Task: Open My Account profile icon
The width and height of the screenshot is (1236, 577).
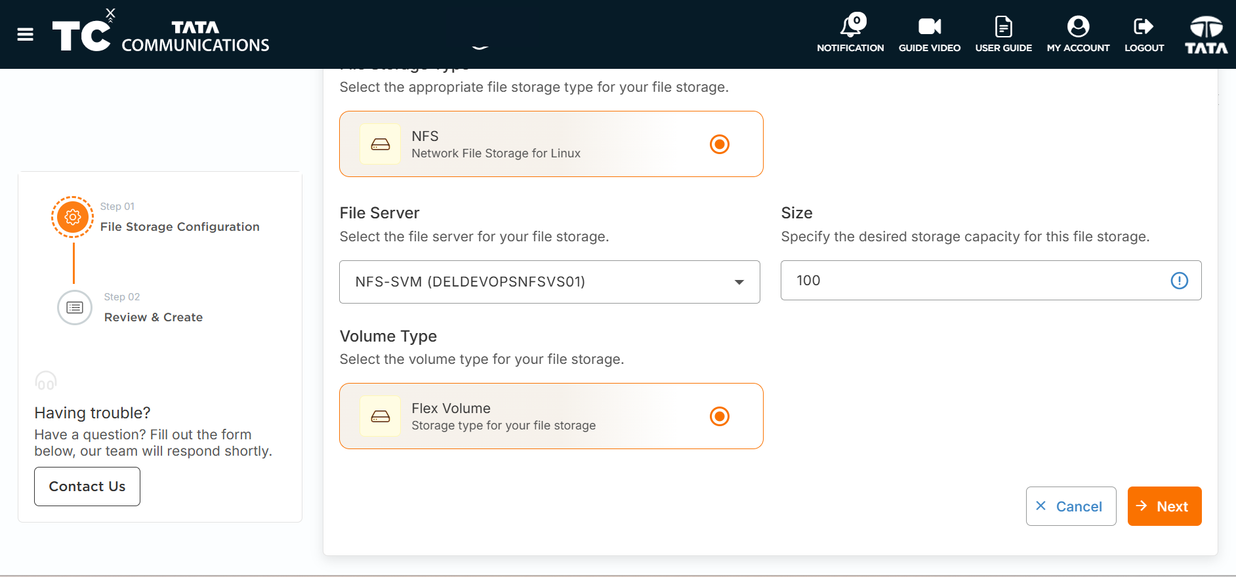Action: coord(1078,26)
